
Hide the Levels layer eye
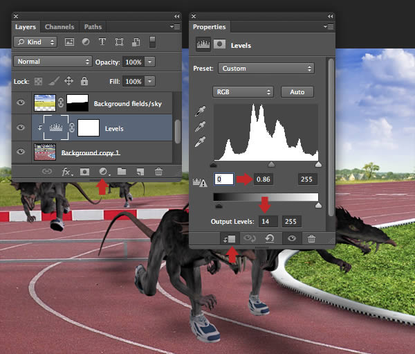click(x=21, y=127)
